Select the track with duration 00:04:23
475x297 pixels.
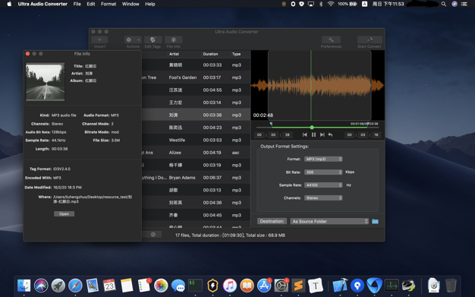(x=196, y=128)
